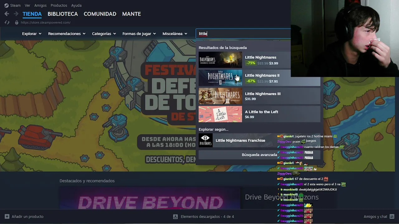Click the plus icon next to Añadir un producto
The height and width of the screenshot is (224, 399).
[x=7, y=217]
